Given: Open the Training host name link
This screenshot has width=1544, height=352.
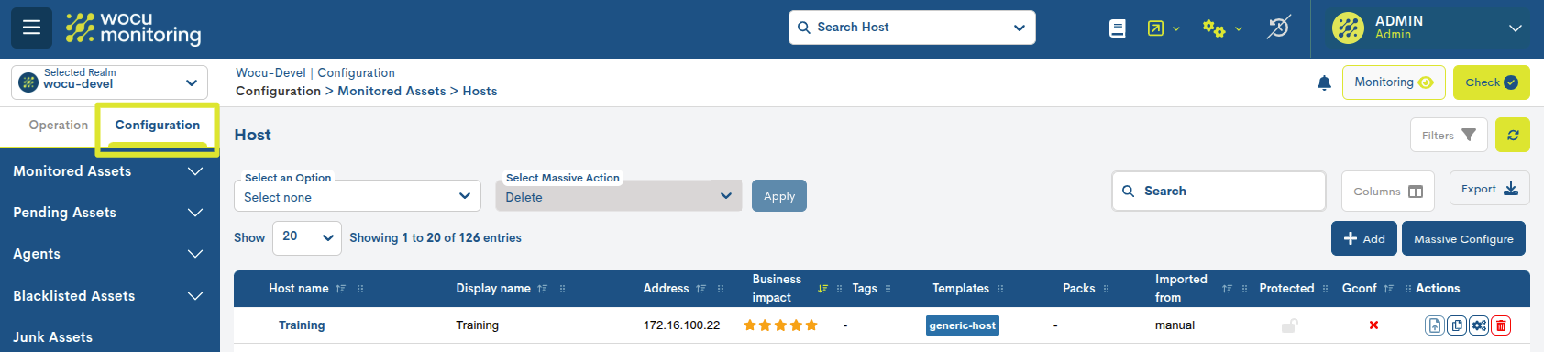Looking at the screenshot, I should click(302, 325).
